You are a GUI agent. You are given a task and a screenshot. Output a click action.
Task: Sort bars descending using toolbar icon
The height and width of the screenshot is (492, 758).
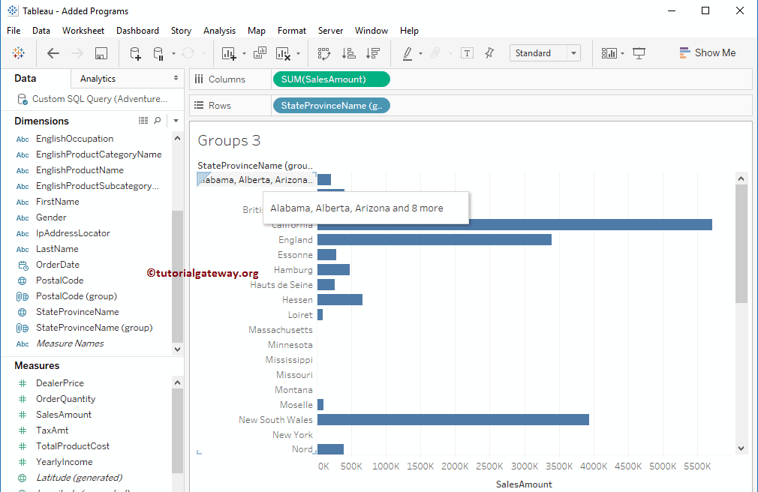point(372,53)
